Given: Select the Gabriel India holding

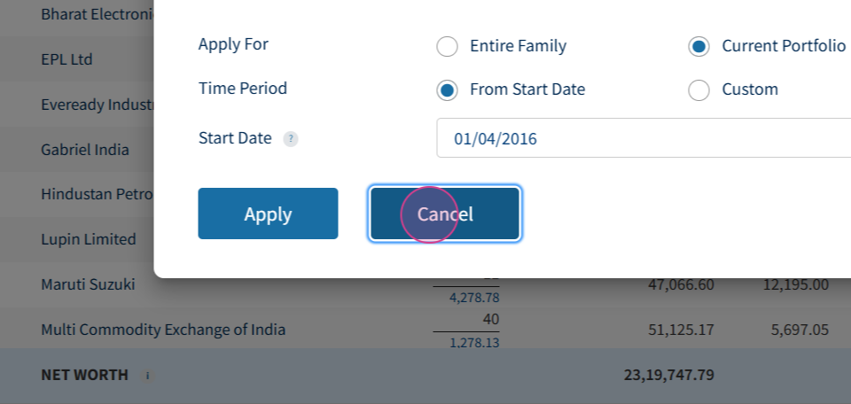Looking at the screenshot, I should [x=85, y=150].
